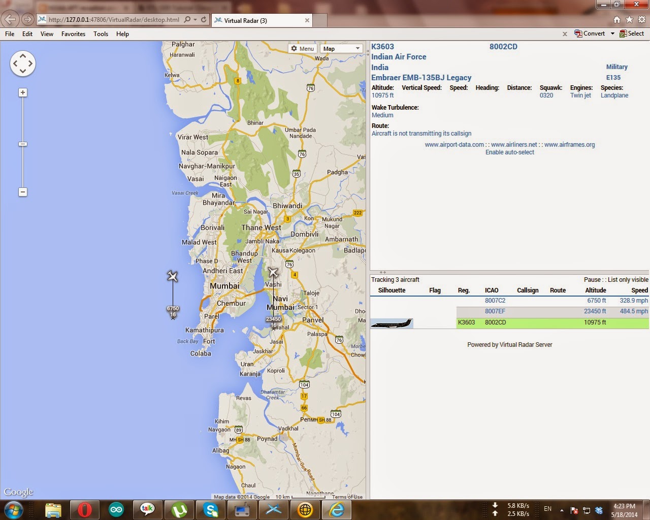Switch to Internet Explorer in the taskbar
This screenshot has height=520, width=650.
[336, 509]
